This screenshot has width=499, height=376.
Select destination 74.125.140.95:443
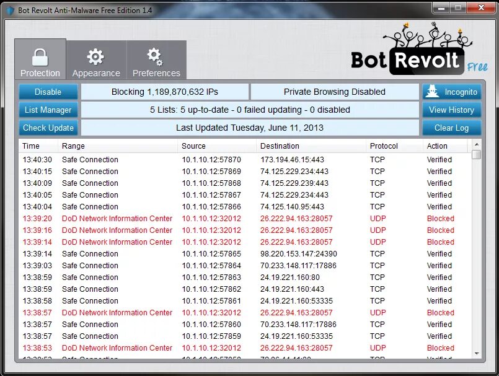tap(292, 207)
